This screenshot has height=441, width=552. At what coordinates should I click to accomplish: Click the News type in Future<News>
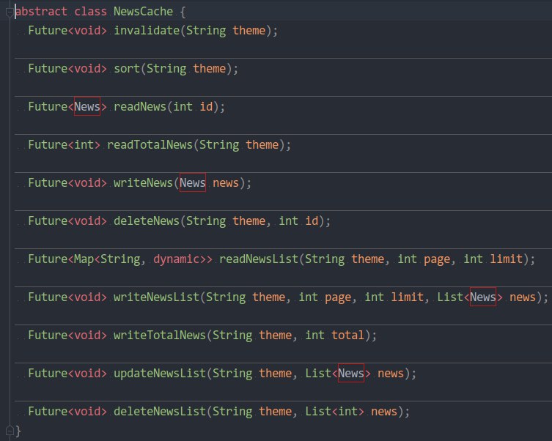pyautogui.click(x=87, y=106)
